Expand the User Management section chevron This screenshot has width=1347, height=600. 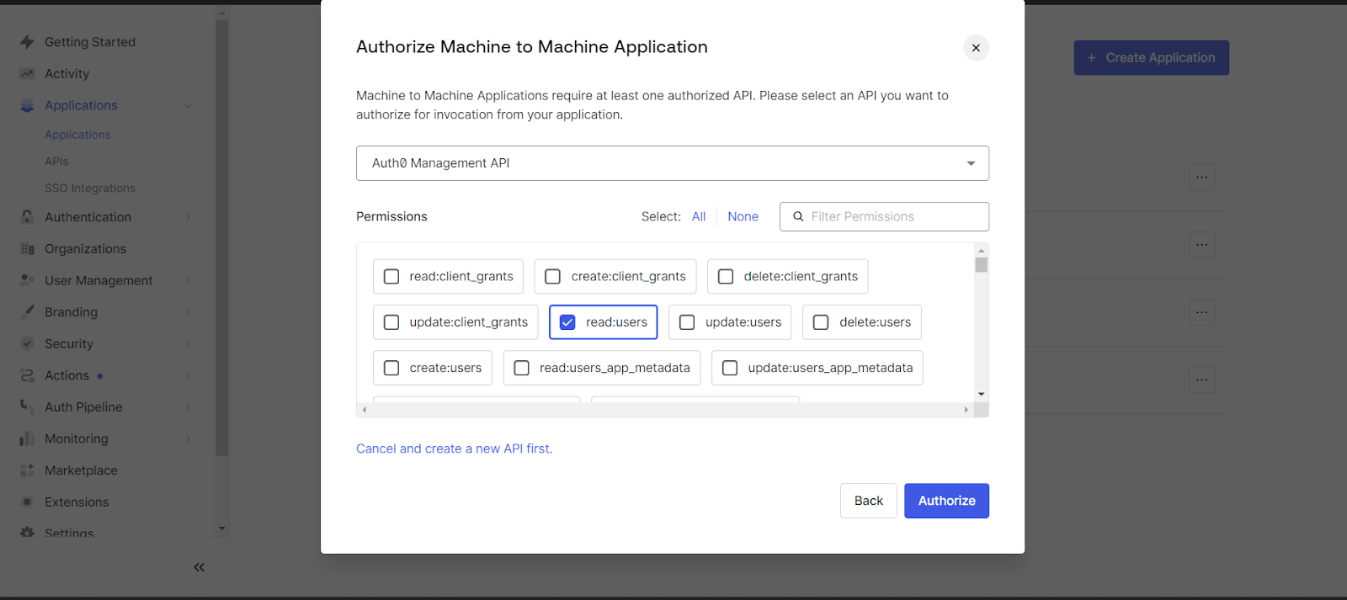coord(188,280)
